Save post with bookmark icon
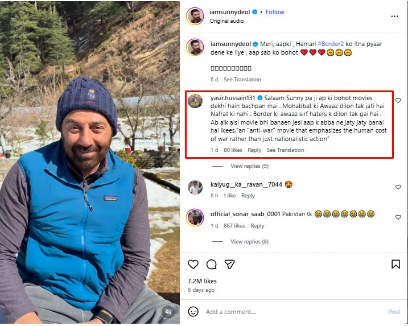Image resolution: width=408 pixels, height=326 pixels. coord(395,265)
